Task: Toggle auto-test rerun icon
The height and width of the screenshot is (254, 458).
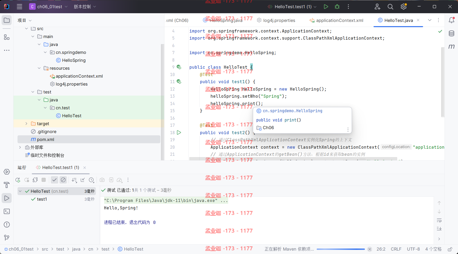Action: (x=35, y=180)
